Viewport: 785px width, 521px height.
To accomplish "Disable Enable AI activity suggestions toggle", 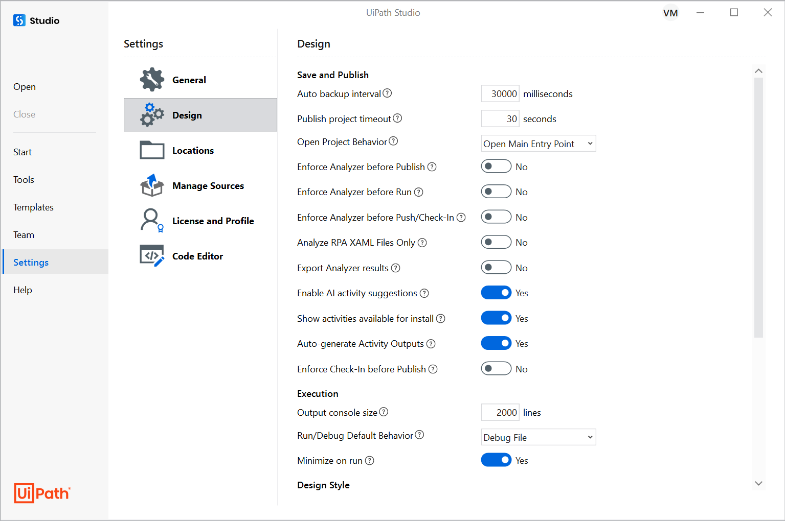I will coord(496,293).
